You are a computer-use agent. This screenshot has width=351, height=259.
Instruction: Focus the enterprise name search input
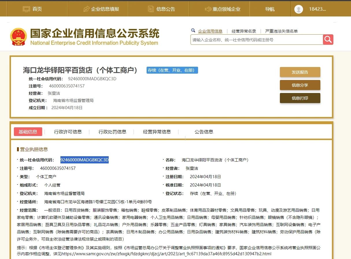(x=256, y=40)
